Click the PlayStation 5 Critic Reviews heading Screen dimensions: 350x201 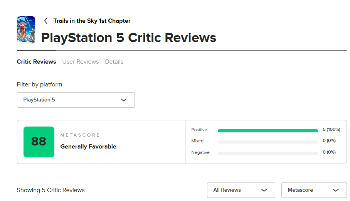click(129, 38)
